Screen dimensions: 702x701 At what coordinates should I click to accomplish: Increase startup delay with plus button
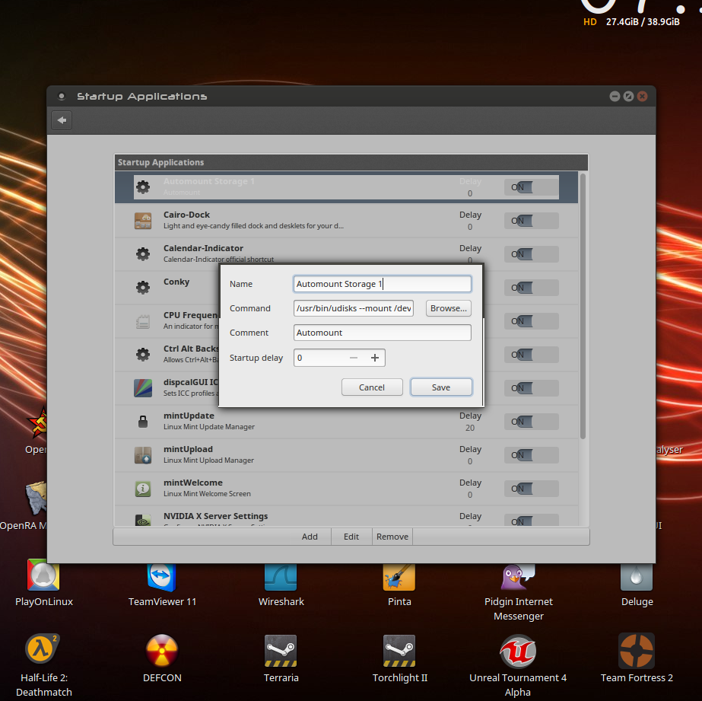coord(374,358)
